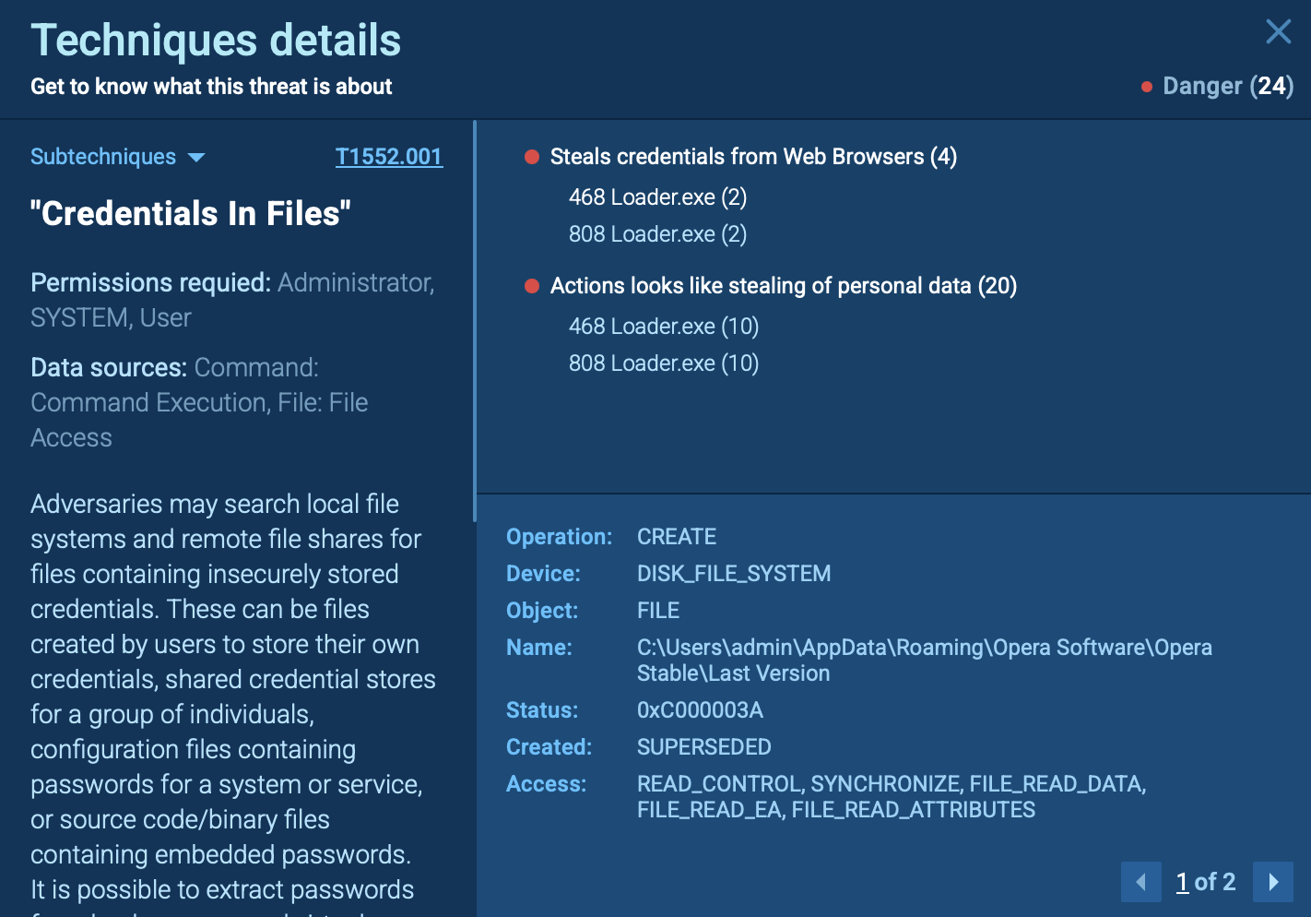The height and width of the screenshot is (917, 1311).
Task: Click the red dot beside Actions looks like stealing
Action: (x=532, y=286)
